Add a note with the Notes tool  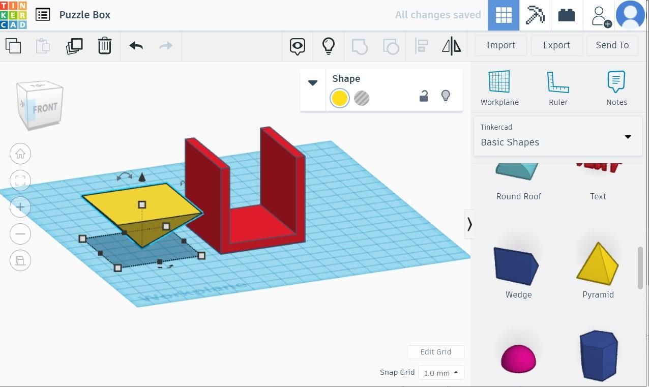pyautogui.click(x=616, y=86)
